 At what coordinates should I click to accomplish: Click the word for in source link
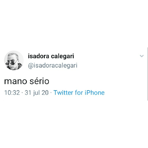[x=79, y=92]
